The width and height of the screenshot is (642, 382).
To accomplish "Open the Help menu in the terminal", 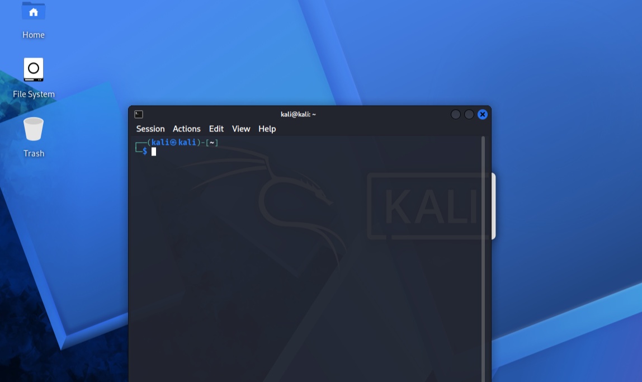I will pos(267,129).
